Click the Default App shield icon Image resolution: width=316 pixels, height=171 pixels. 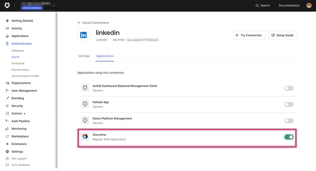tap(85, 104)
